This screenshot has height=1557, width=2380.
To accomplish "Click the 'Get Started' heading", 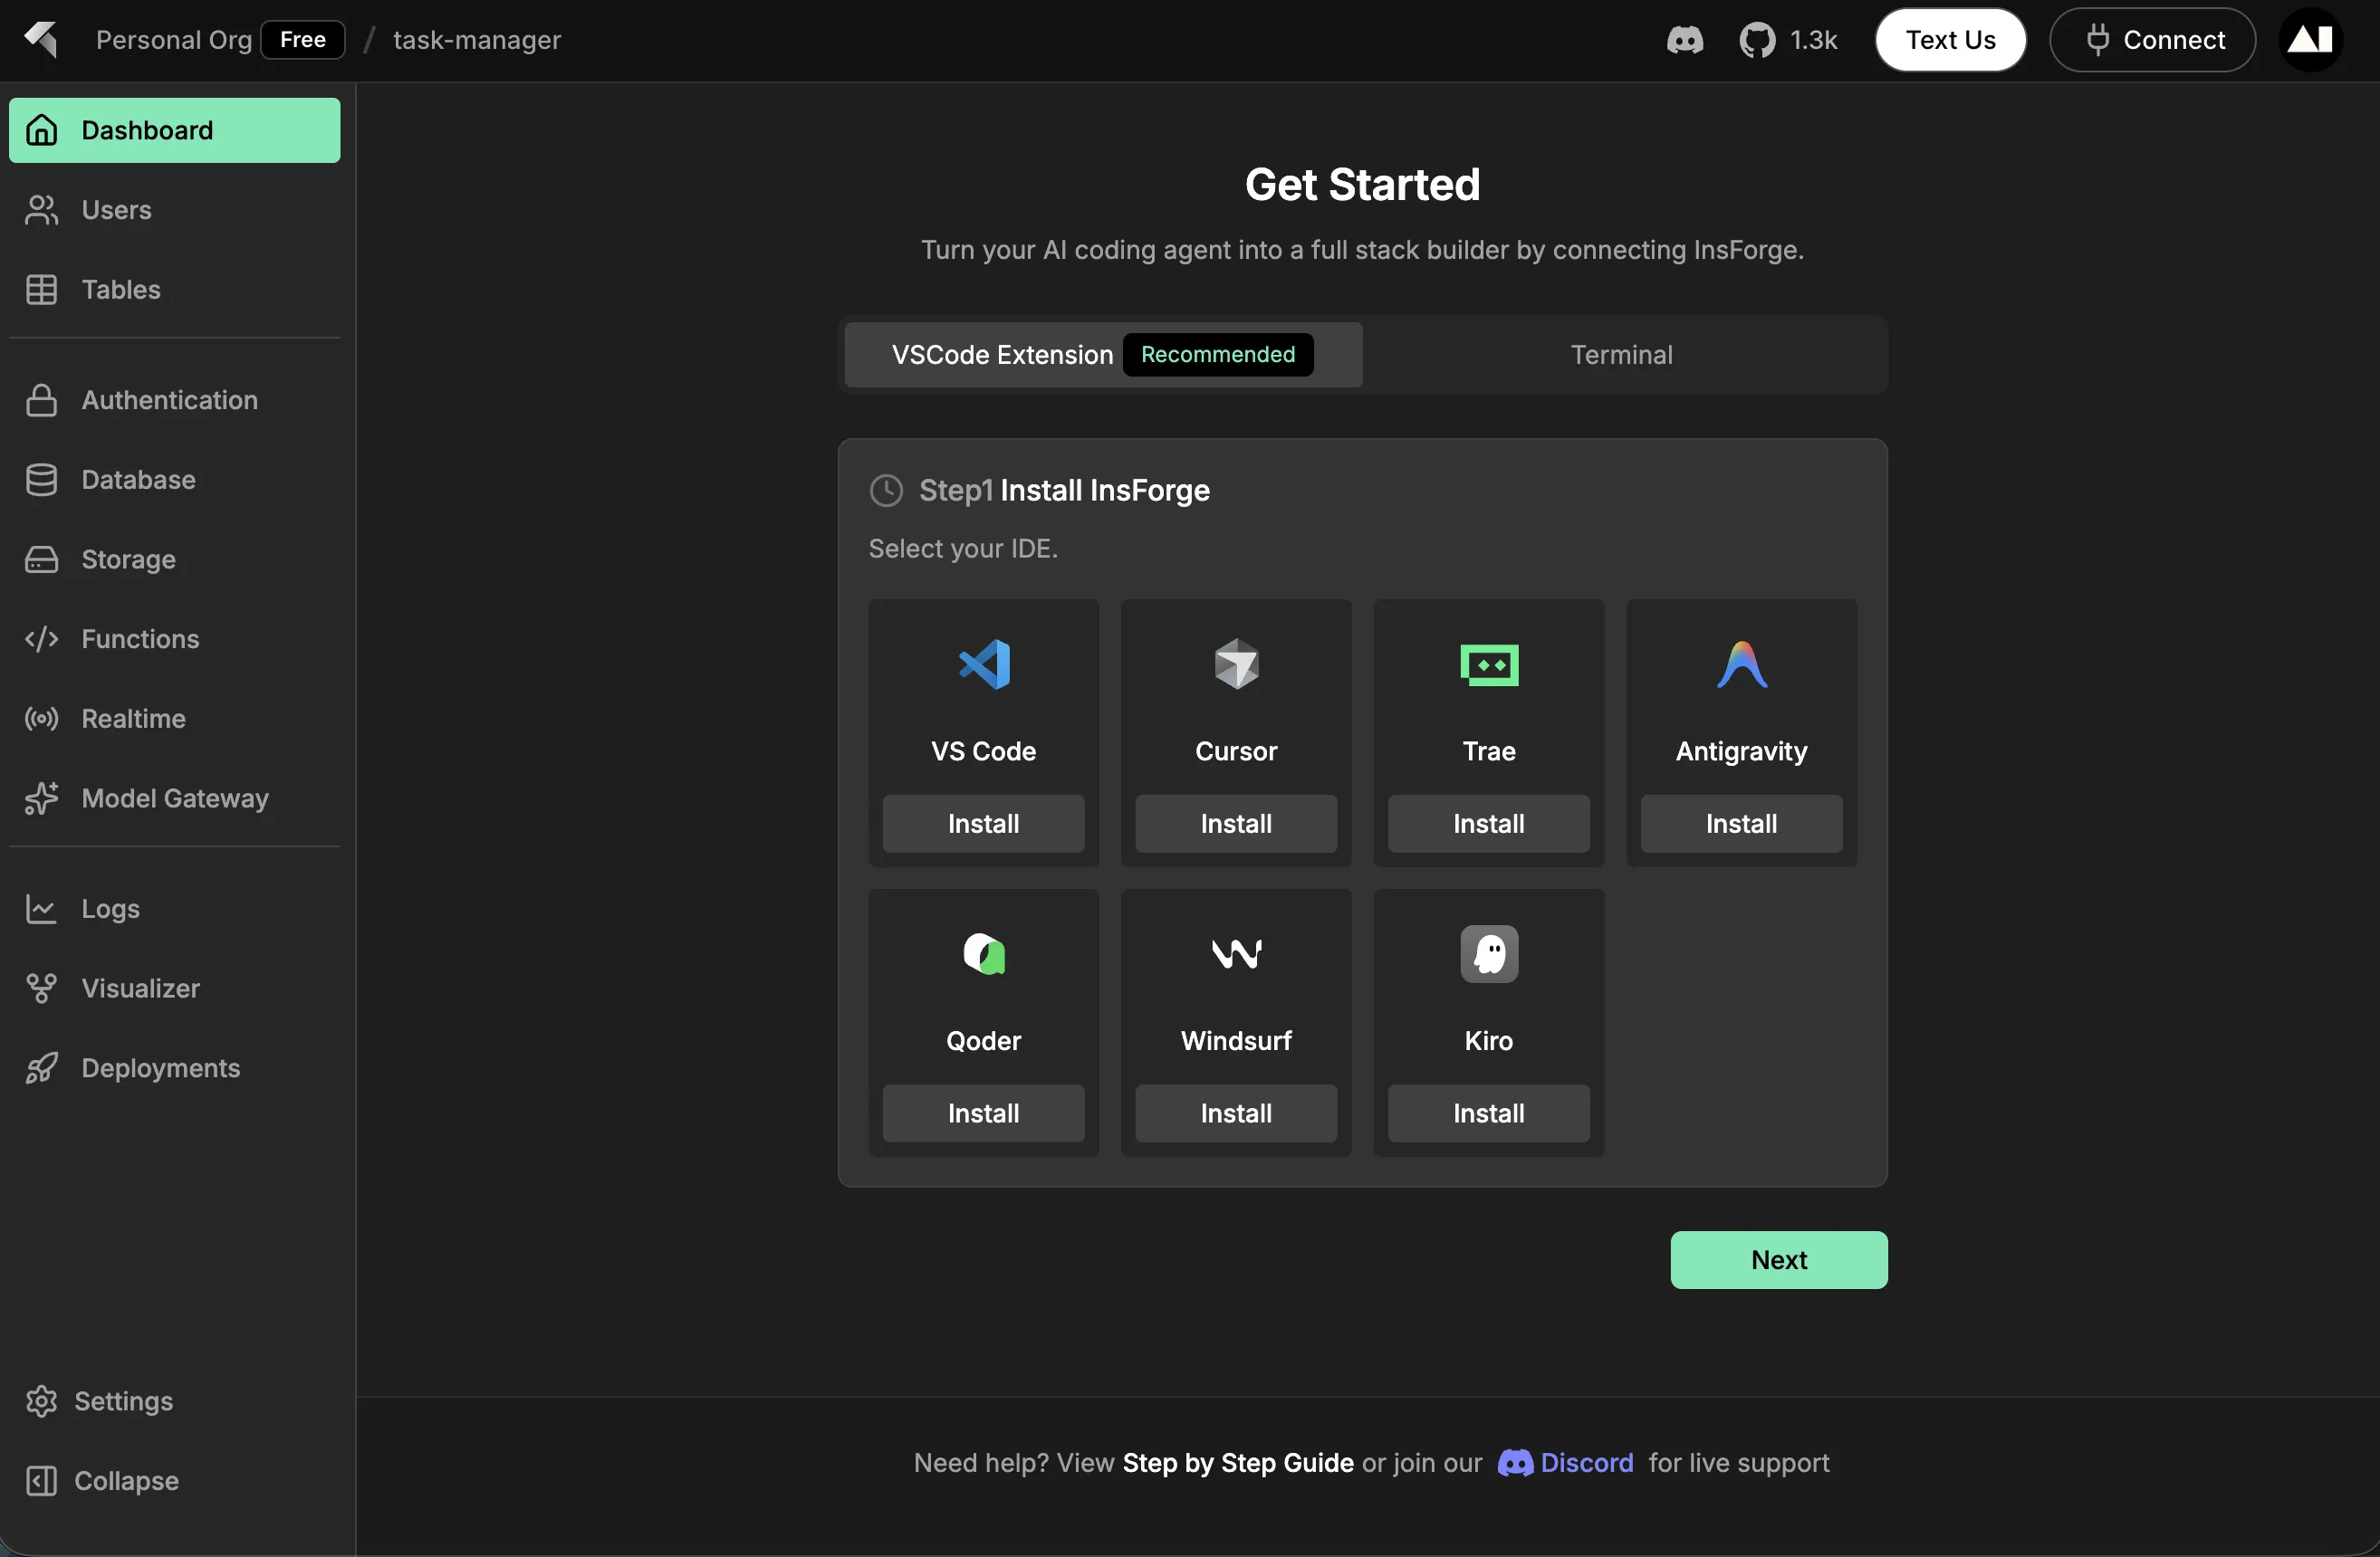I will [1362, 185].
